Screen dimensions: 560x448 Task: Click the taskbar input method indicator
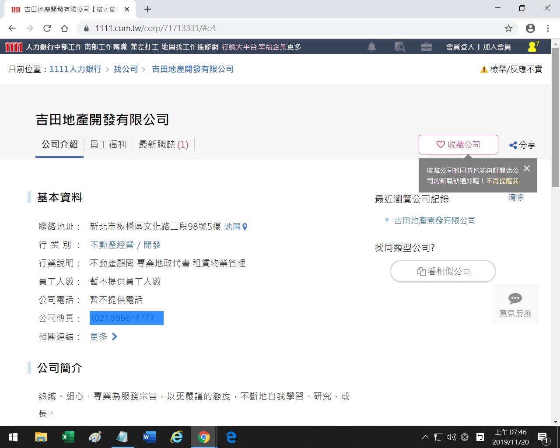coord(480,437)
